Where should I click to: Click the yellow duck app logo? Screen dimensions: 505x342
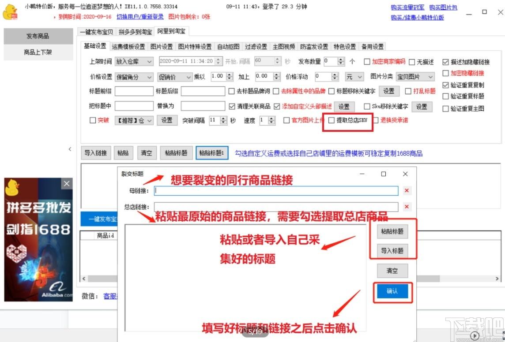point(10,12)
